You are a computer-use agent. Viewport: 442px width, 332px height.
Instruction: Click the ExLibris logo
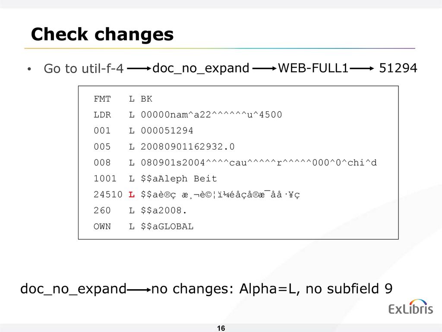[x=410, y=307]
